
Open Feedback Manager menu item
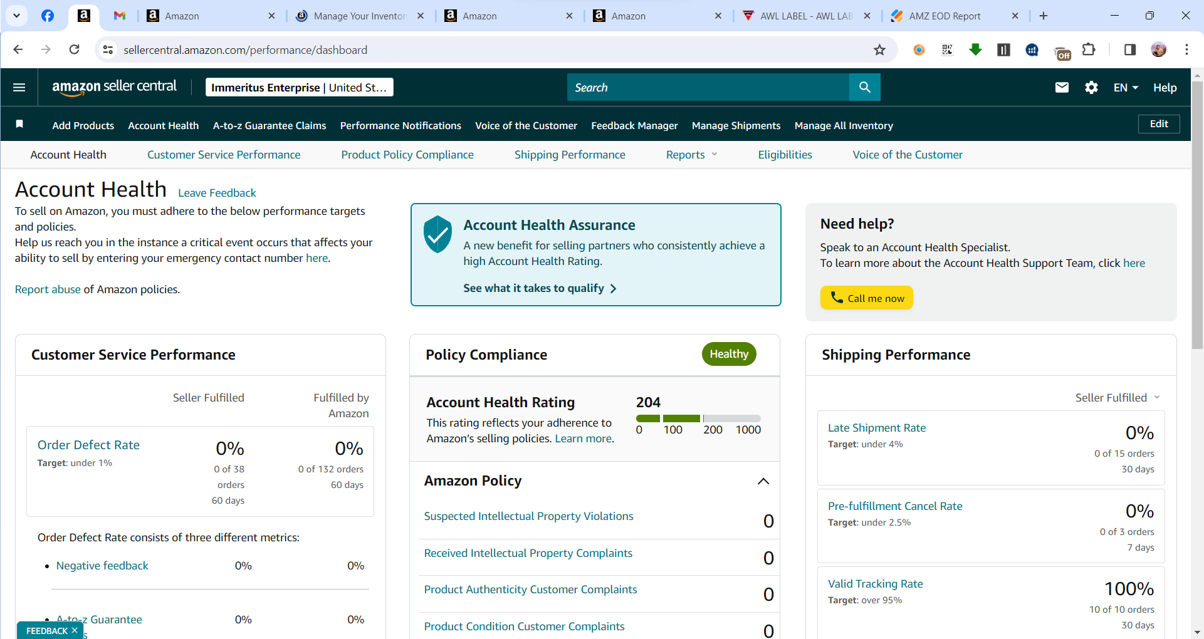(634, 125)
